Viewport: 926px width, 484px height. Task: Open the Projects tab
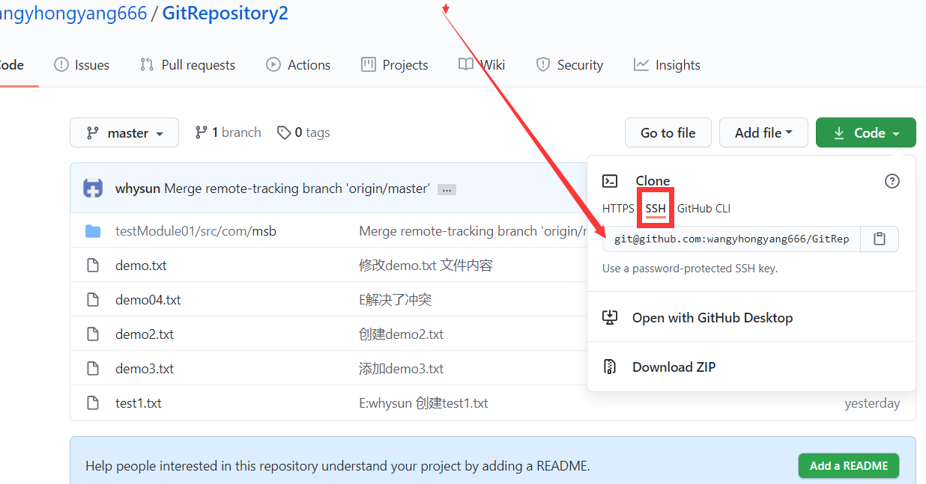(394, 65)
